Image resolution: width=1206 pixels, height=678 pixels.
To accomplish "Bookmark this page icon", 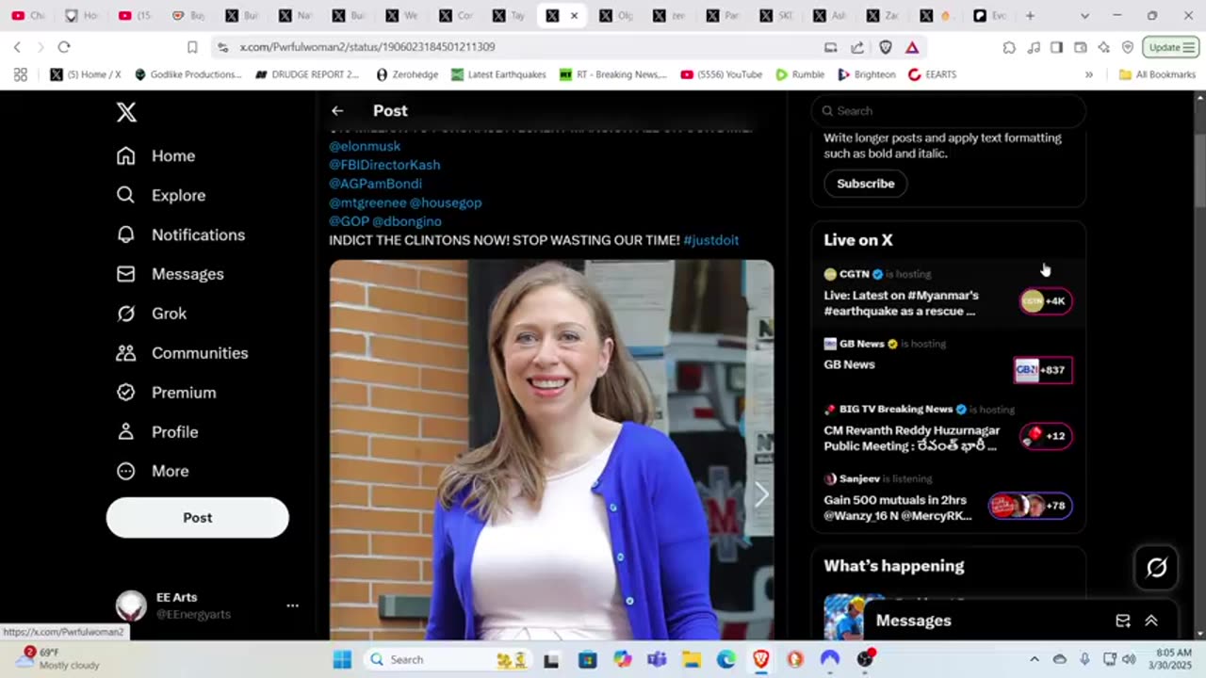I will coord(192,47).
